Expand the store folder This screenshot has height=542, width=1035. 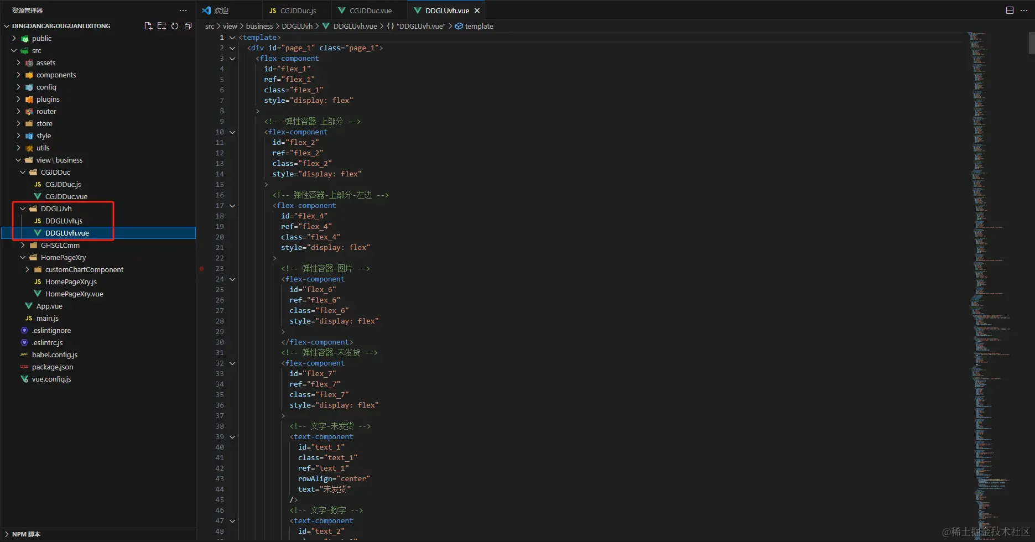point(19,123)
